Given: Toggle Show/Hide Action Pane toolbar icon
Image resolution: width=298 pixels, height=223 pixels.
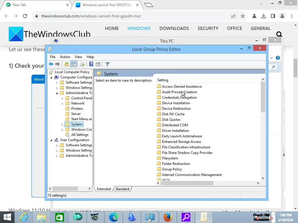Looking at the screenshot, I should [98, 64].
